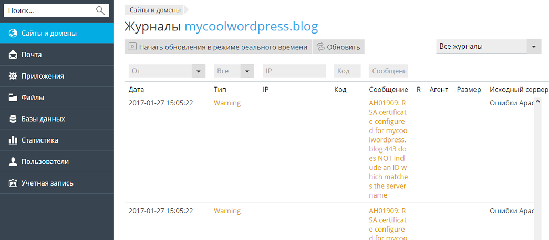Image resolution: width=549 pixels, height=240 pixels.
Task: Click the Сообщение column header
Action: point(388,90)
